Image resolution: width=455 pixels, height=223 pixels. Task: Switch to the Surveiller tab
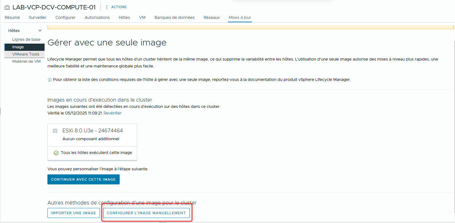tap(37, 18)
